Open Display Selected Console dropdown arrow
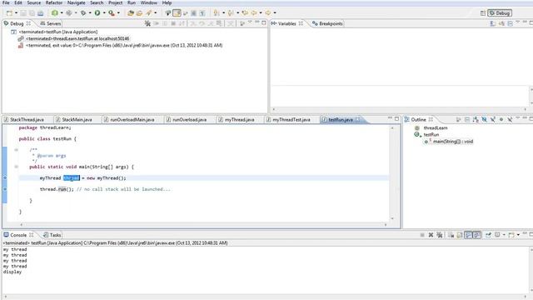Image resolution: width=533 pixels, height=300 pixels. [x=504, y=235]
